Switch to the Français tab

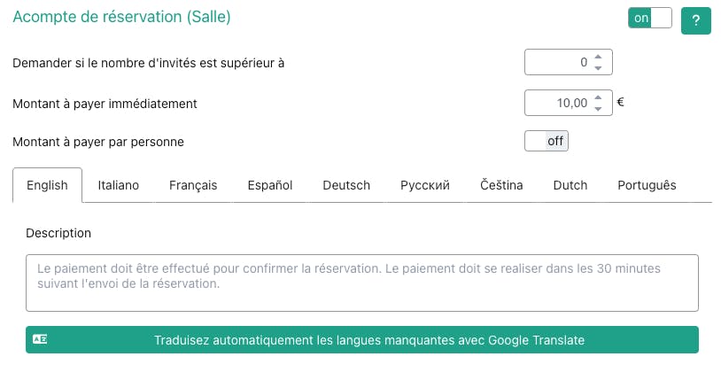(x=193, y=185)
